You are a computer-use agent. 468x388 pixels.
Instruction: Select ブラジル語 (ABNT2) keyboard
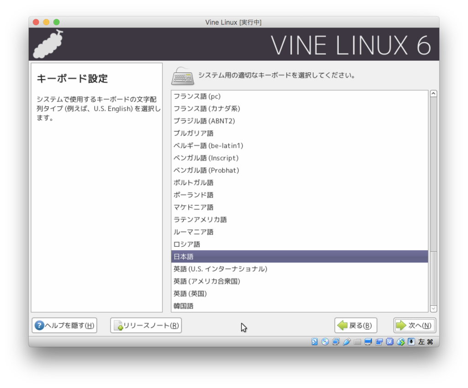[300, 121]
